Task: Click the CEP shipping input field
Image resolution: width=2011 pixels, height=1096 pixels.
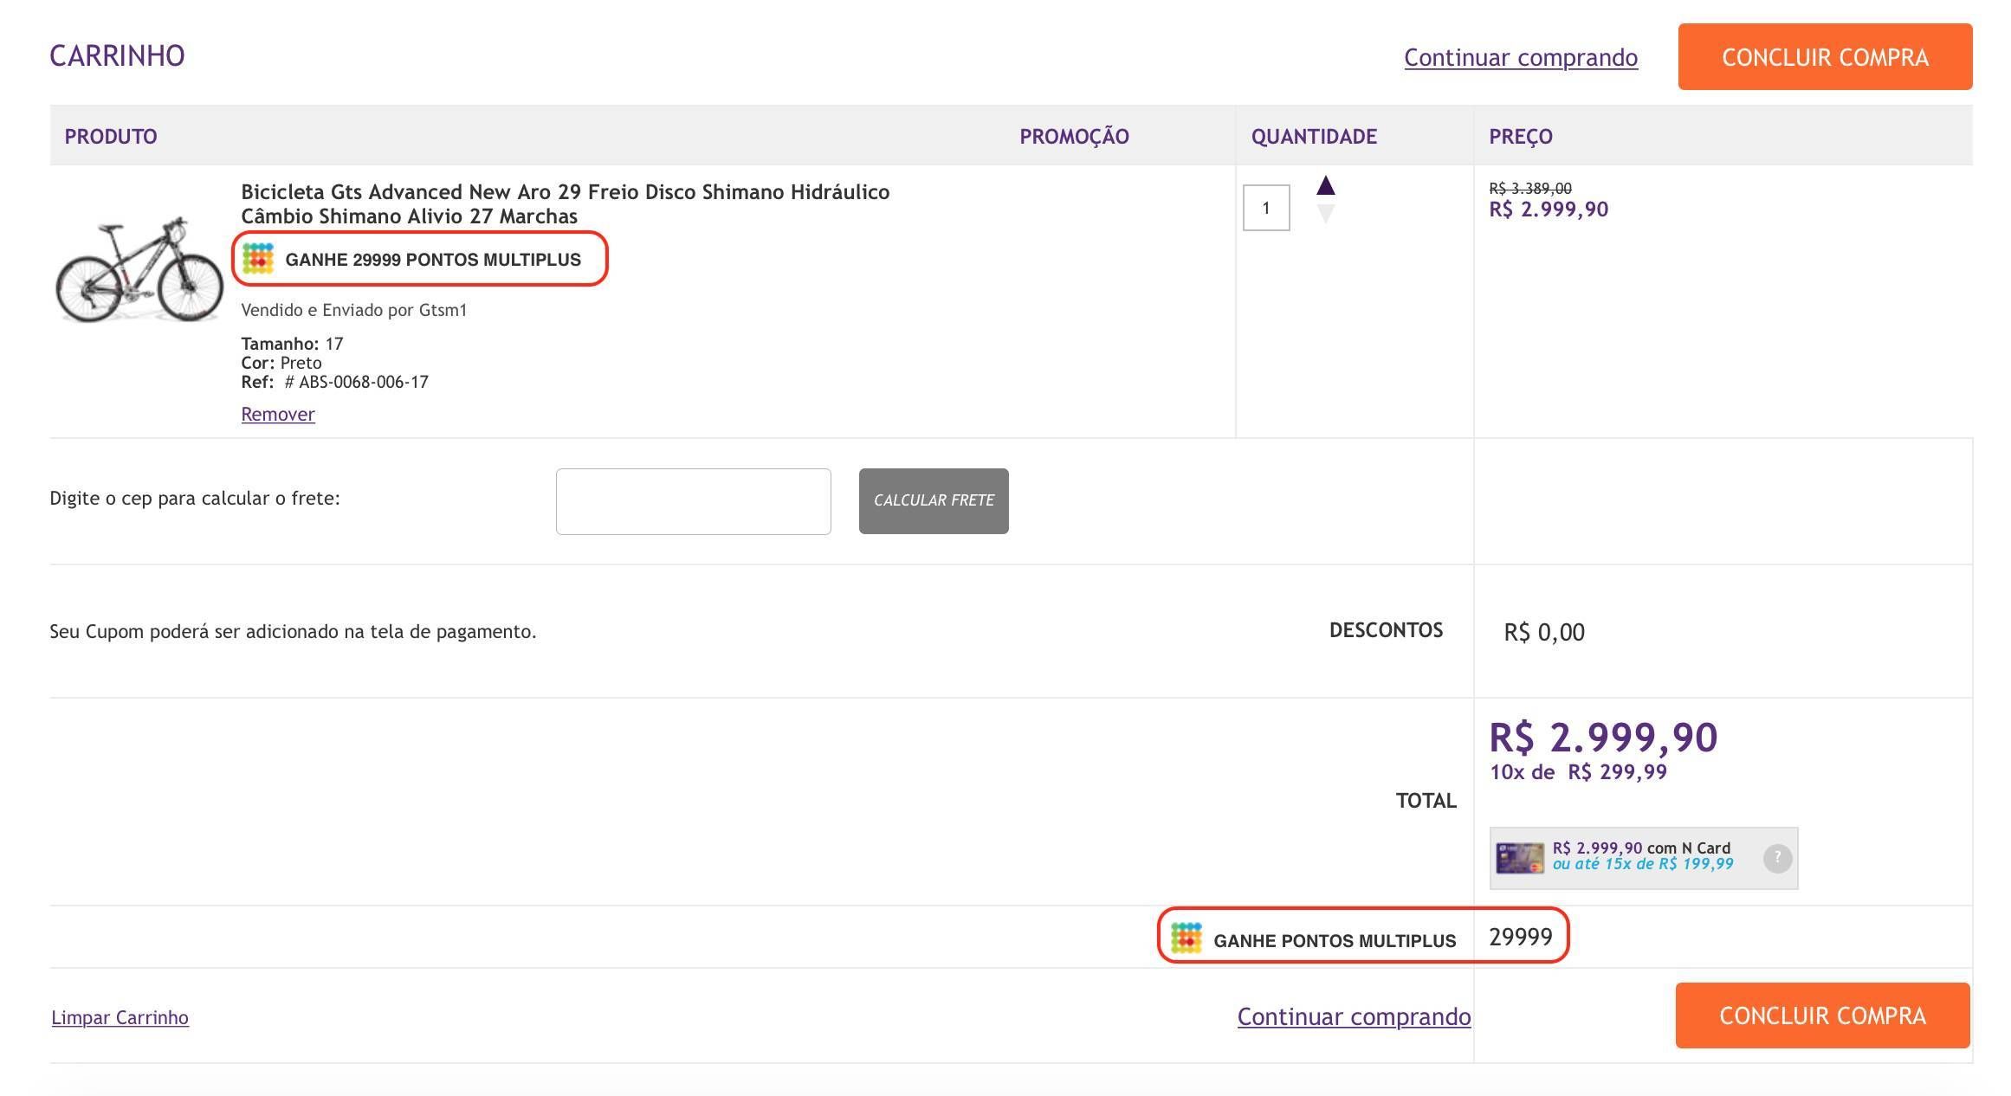Action: [x=693, y=501]
